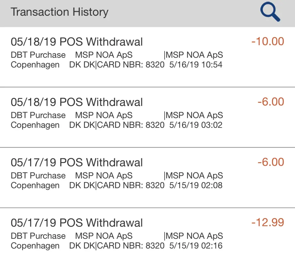Open the 05/18/19 POS Withdrawal of -6.00
Viewport: 295px width, 263px height.
[x=77, y=102]
